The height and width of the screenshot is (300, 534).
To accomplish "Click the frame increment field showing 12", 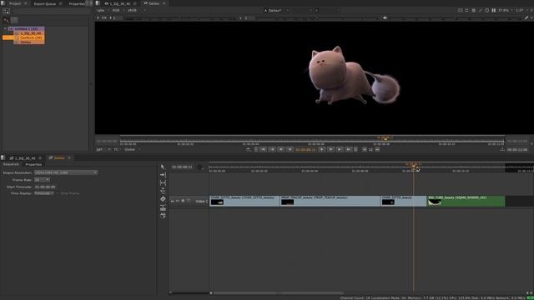I will point(370,150).
